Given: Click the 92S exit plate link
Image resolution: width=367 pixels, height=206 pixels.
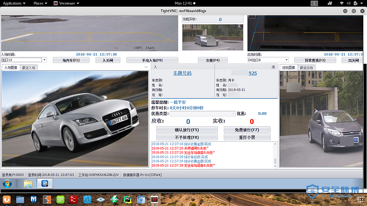Looking at the screenshot, I should click(253, 73).
